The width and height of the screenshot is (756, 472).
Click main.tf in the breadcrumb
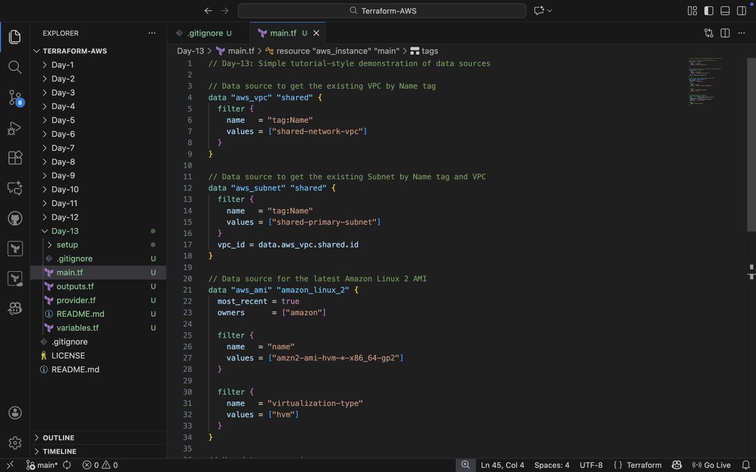click(235, 51)
